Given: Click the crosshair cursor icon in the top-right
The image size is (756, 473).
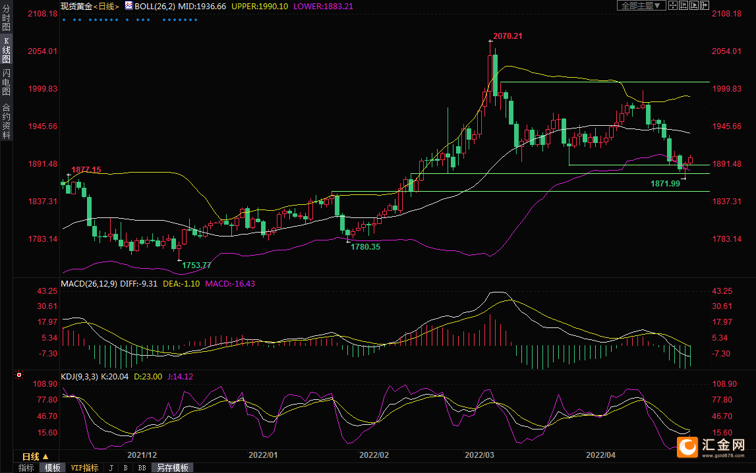Looking at the screenshot, I should tap(672, 5).
